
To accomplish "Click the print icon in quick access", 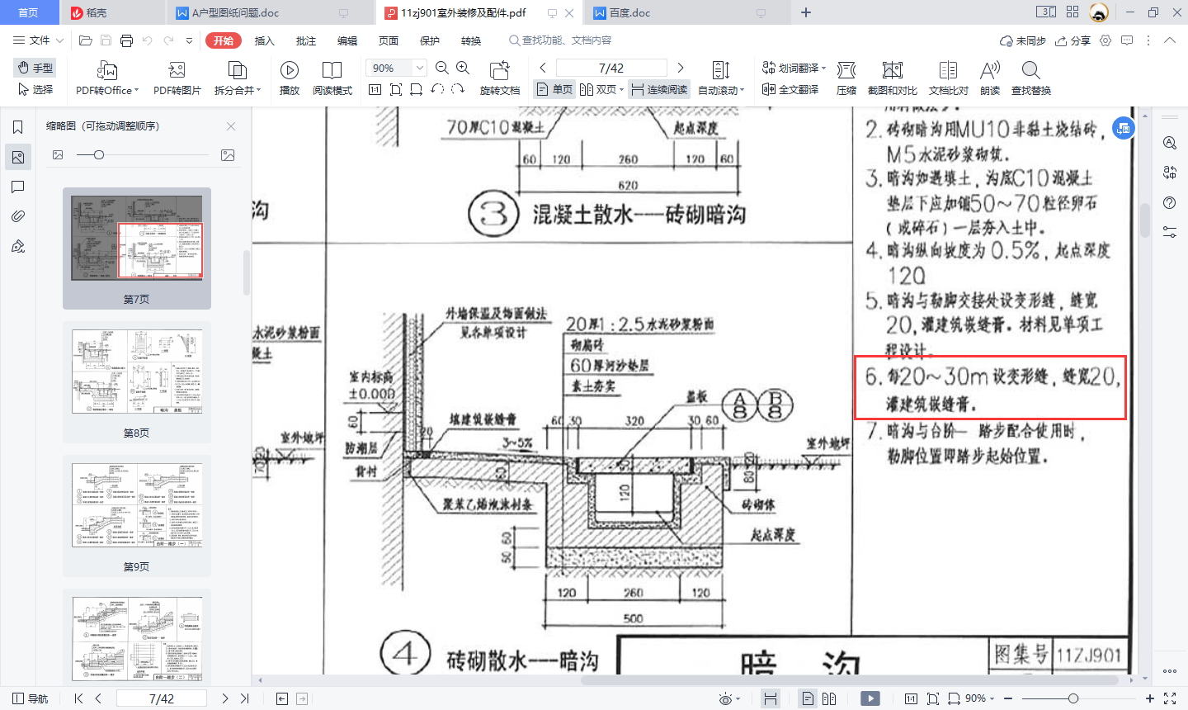I will [126, 40].
